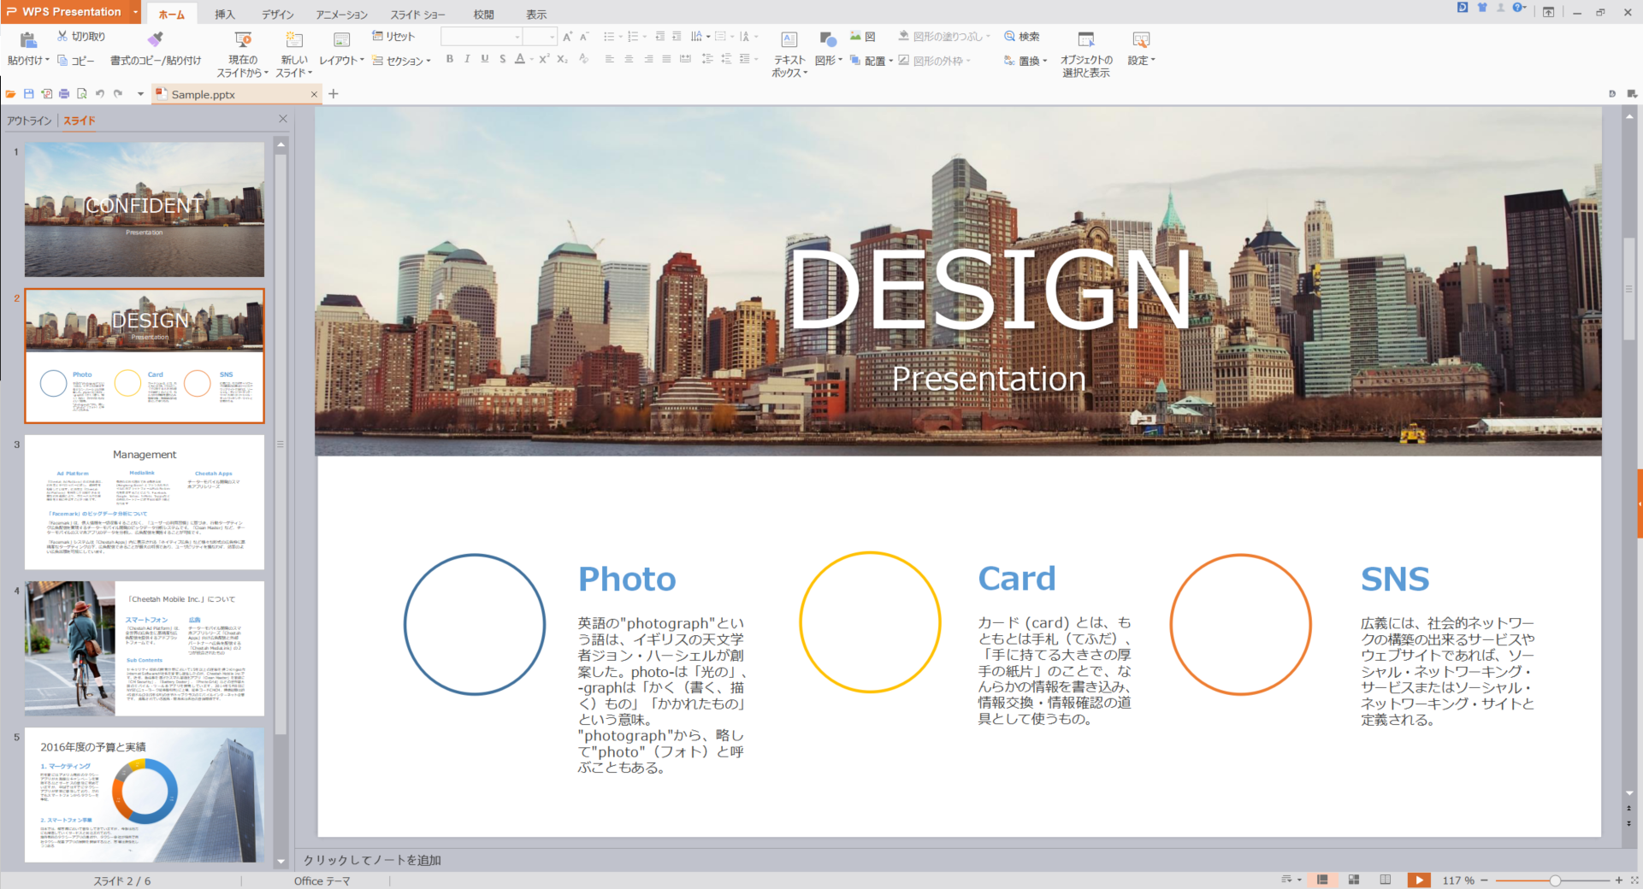Switch to the アウトライン panel tab
Screen dimensions: 1643x889
[29, 121]
